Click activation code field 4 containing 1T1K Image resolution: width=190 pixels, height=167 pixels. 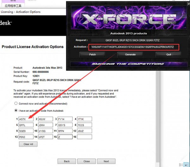(85, 119)
